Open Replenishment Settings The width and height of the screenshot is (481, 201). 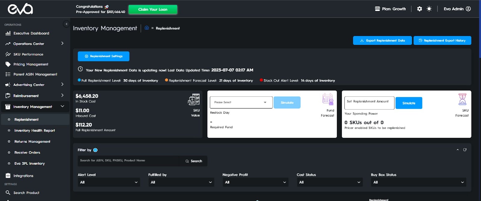pos(103,56)
